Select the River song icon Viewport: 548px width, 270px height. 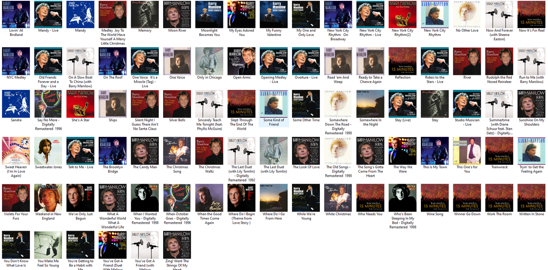[467, 61]
